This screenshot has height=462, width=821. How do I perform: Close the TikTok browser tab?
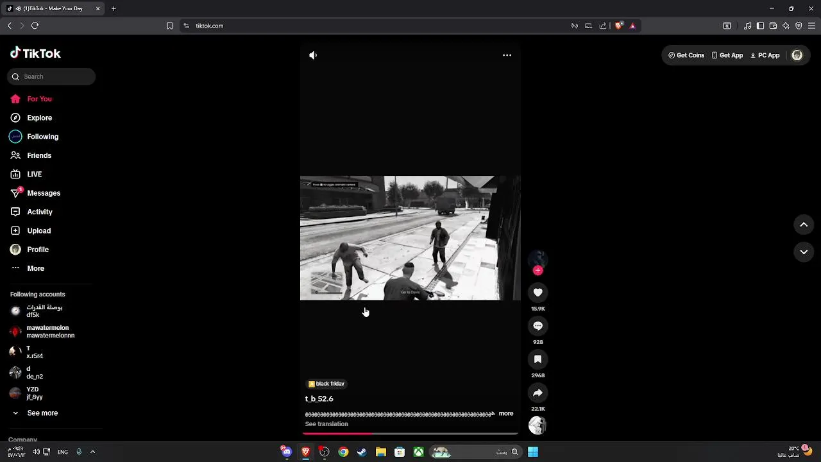(x=97, y=8)
